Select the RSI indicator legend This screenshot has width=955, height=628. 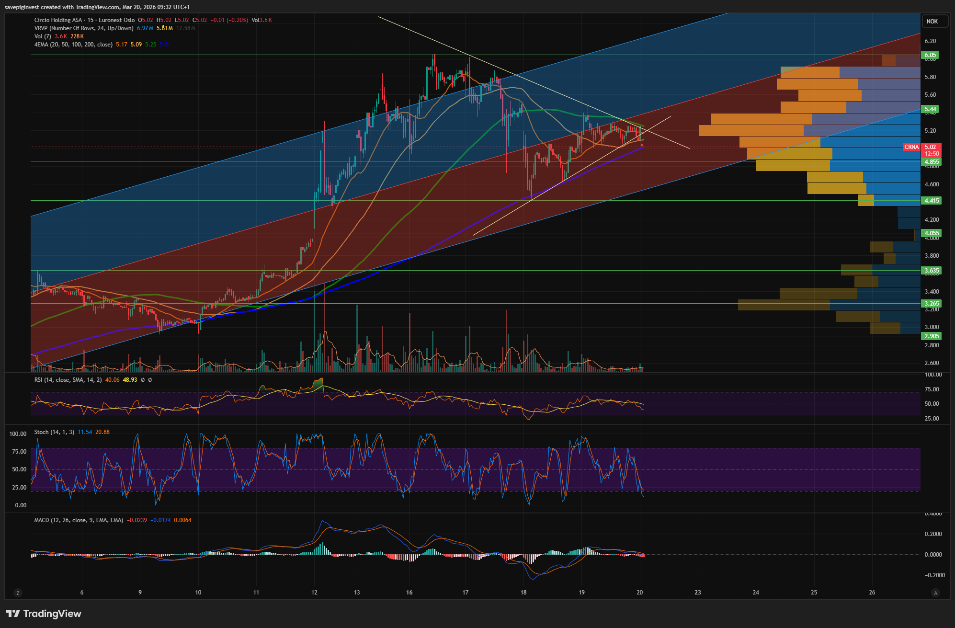coord(68,380)
